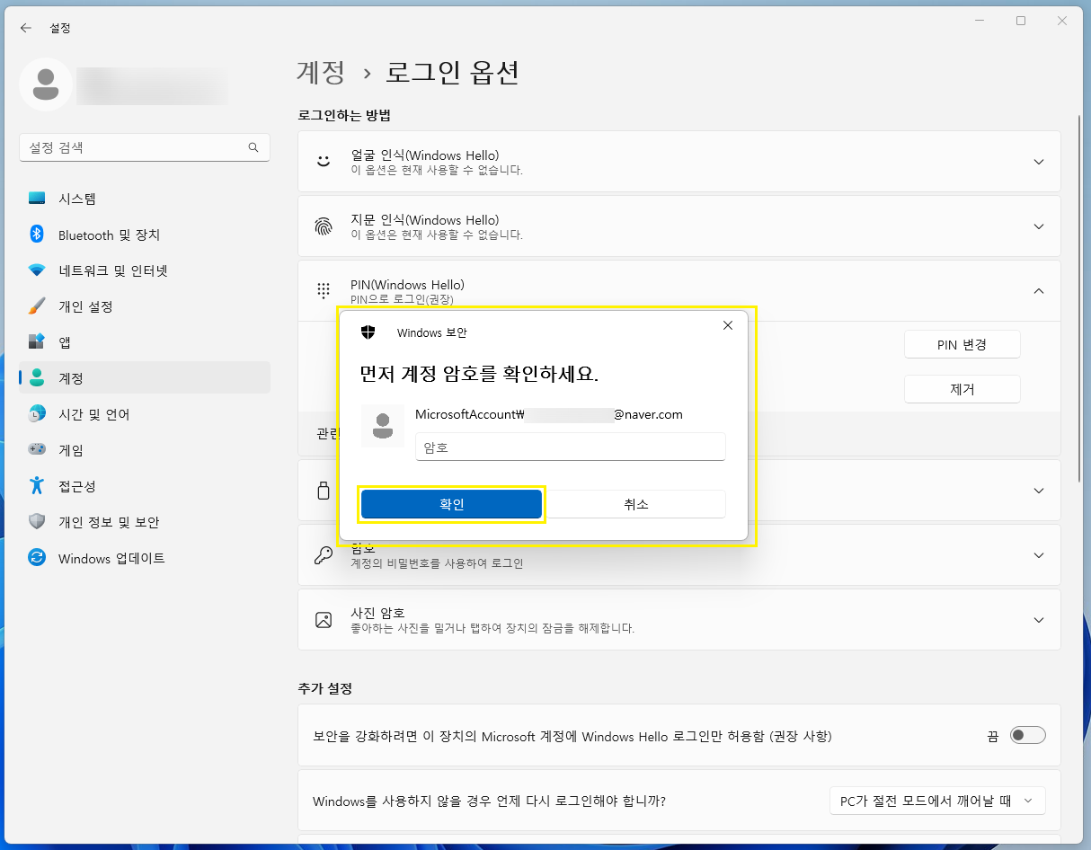Maximize the 설정 window
The image size is (1091, 850).
click(1021, 21)
